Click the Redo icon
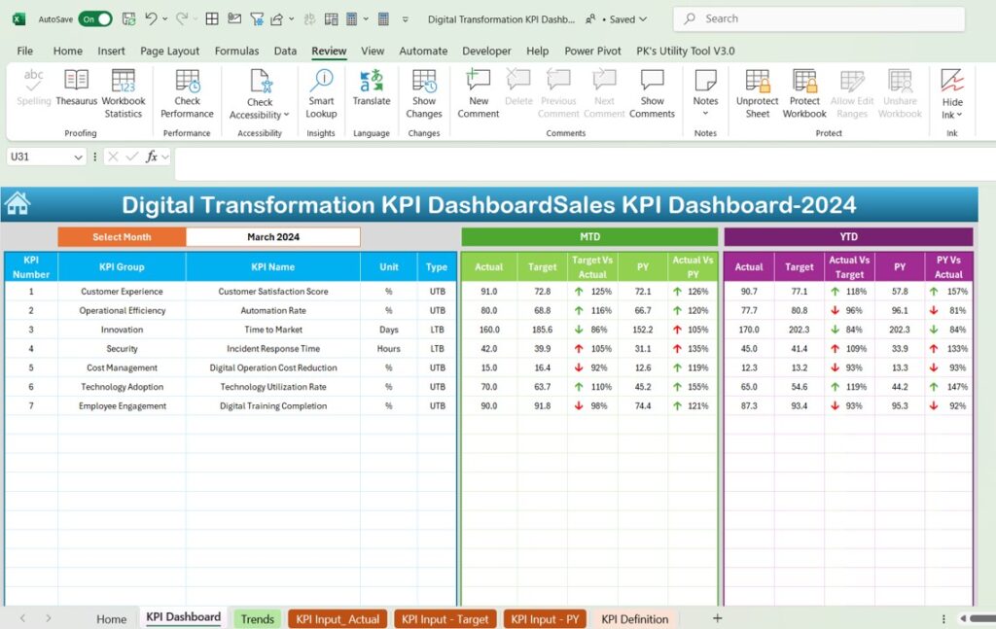The height and width of the screenshot is (629, 996). click(x=182, y=19)
